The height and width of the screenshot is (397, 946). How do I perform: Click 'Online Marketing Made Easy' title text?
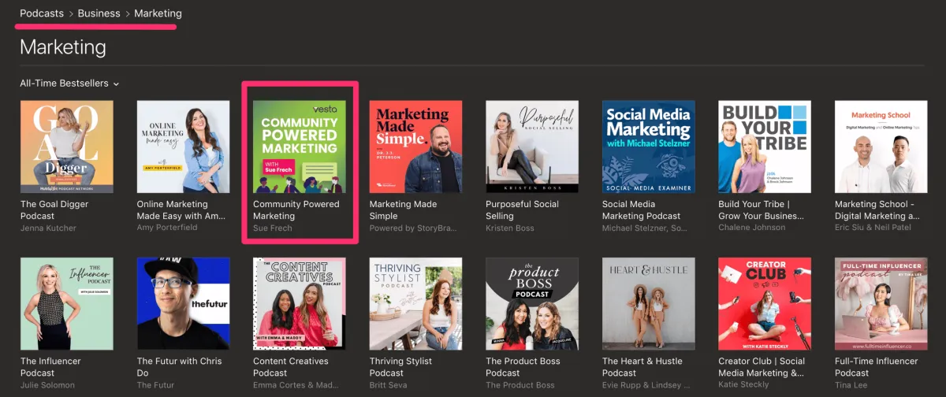click(181, 210)
